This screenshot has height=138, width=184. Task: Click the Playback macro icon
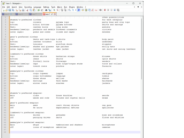[x=111, y=10]
